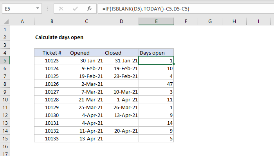
Task: Select column B header
Action: 52,21
